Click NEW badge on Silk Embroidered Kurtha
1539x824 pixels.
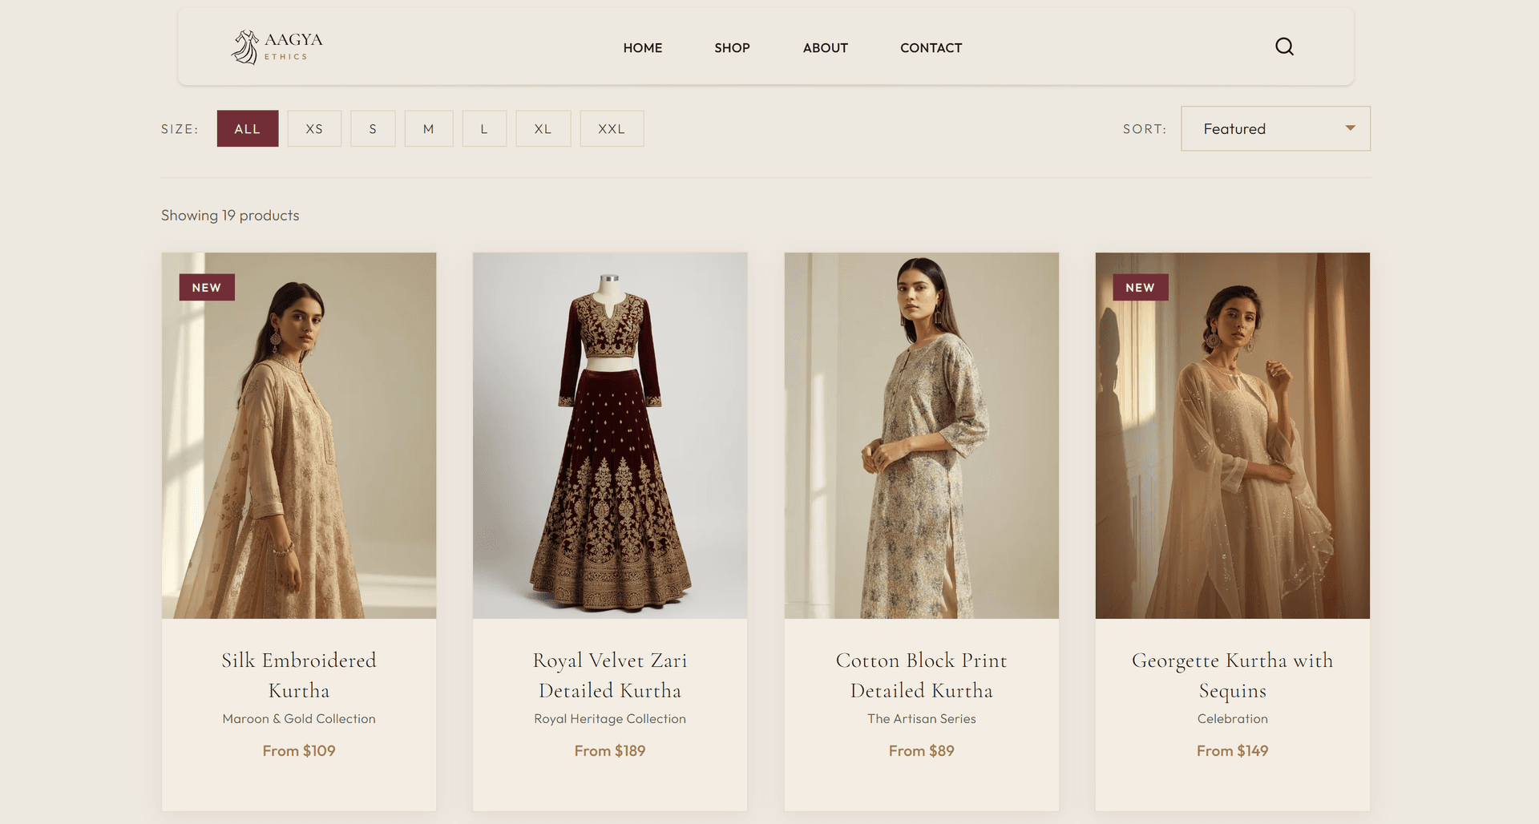tap(207, 287)
